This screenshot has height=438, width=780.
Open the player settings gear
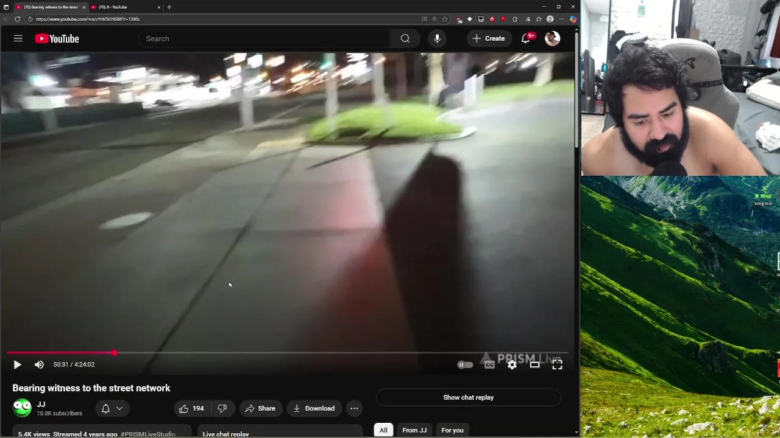(512, 364)
